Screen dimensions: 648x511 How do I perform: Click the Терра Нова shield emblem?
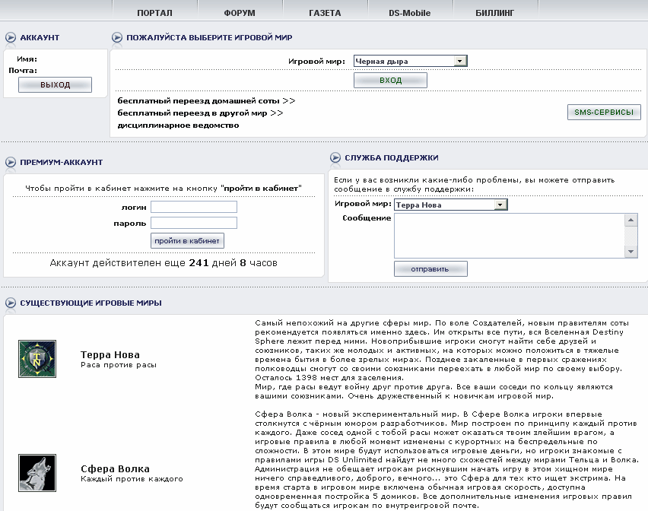click(x=37, y=359)
